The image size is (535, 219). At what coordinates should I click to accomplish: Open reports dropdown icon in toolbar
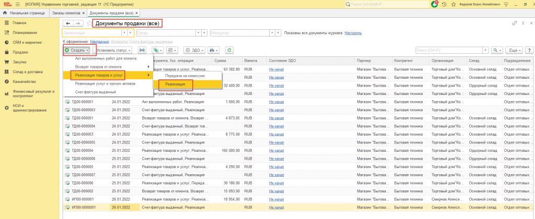point(172,50)
